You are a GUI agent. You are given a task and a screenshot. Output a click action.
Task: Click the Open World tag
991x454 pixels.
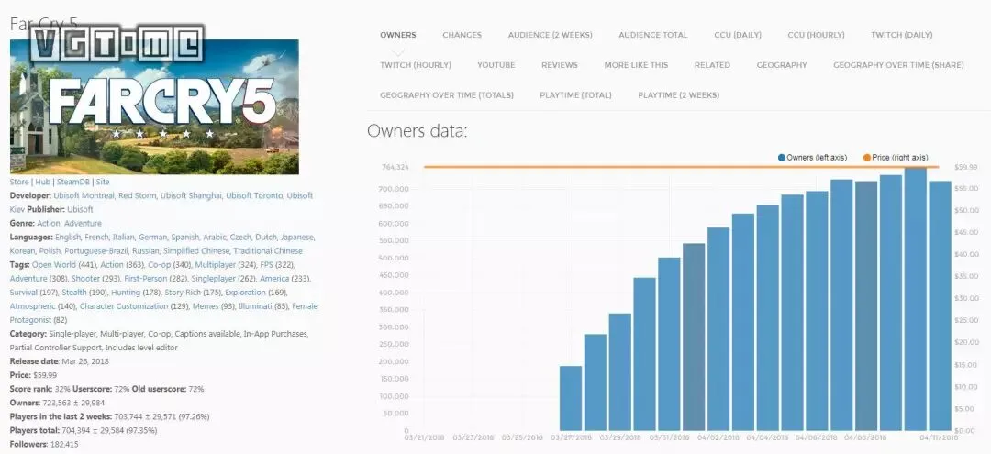pyautogui.click(x=54, y=265)
